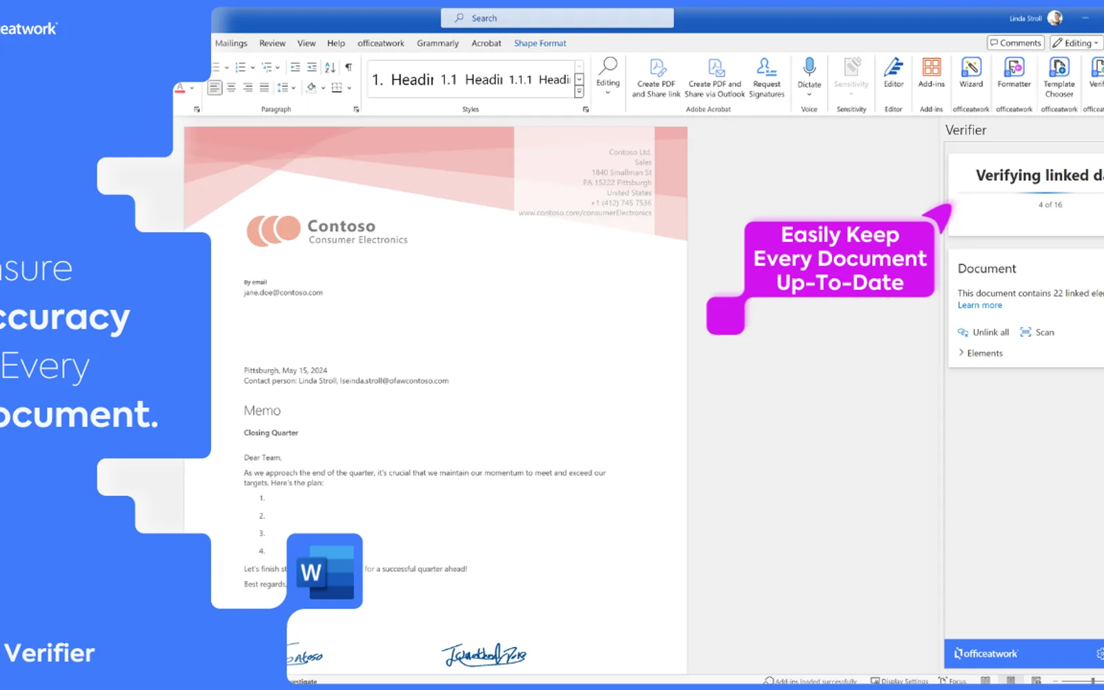Open the Search magnifier Editing tool
This screenshot has height=690, width=1104.
(x=608, y=75)
